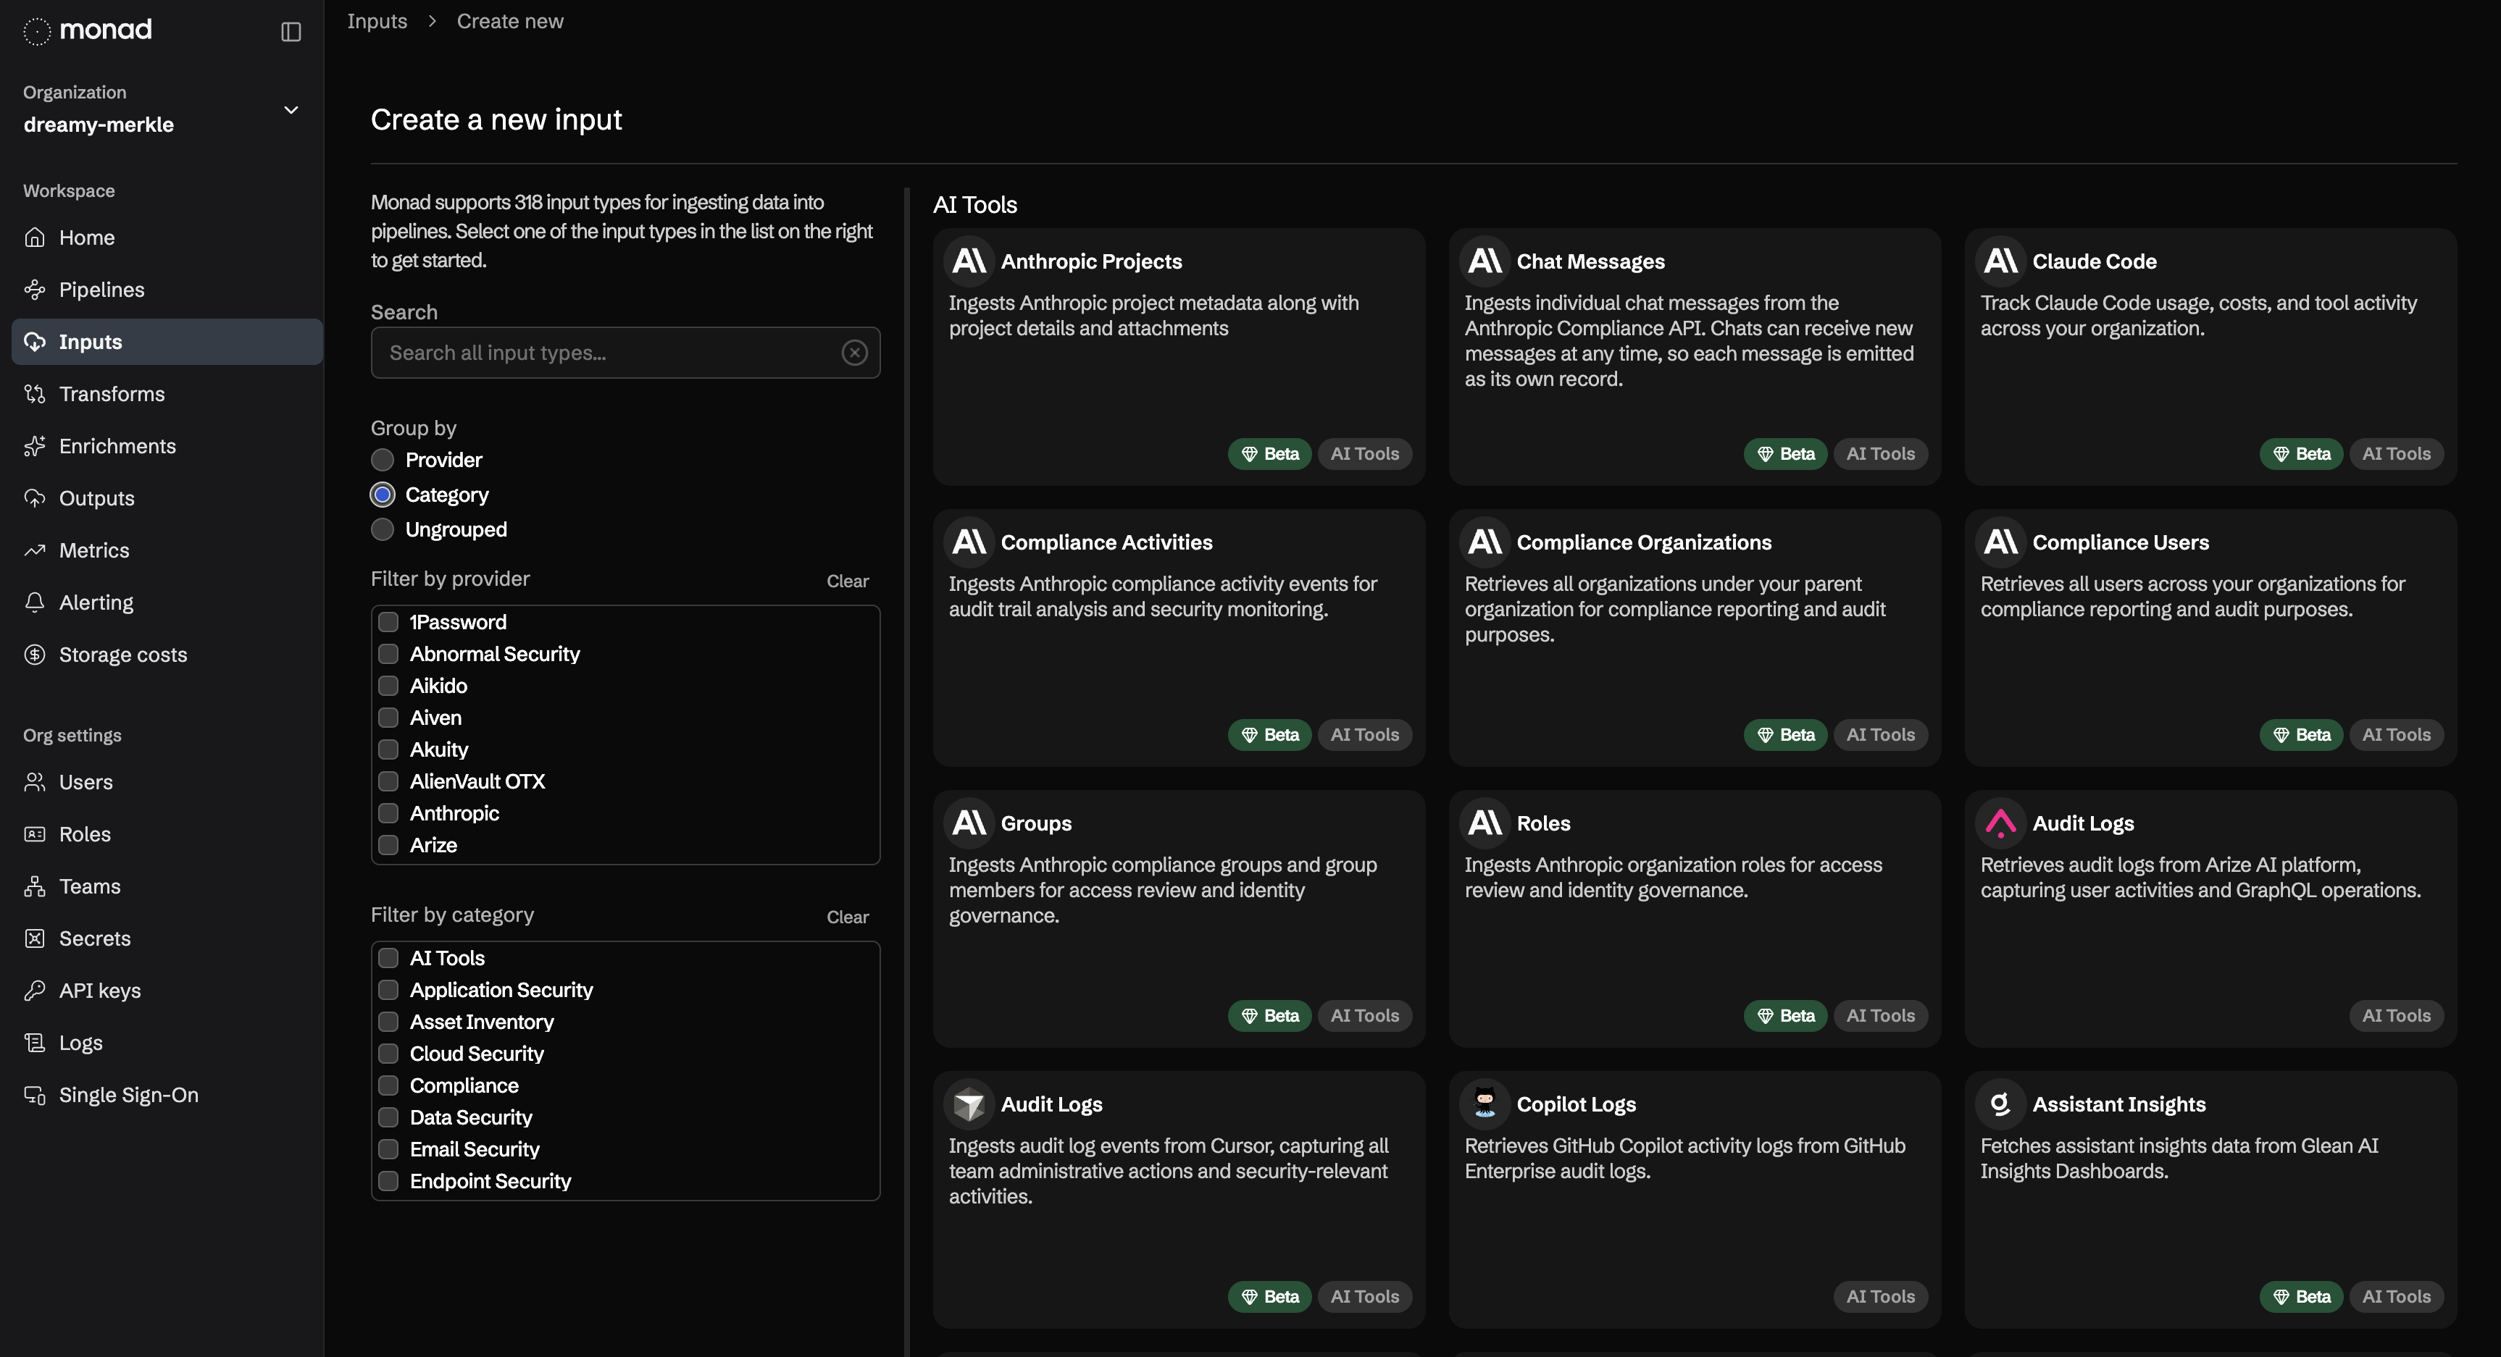Image resolution: width=2501 pixels, height=1357 pixels.
Task: Click the Arize Audit Logs pink logo
Action: [x=2000, y=823]
